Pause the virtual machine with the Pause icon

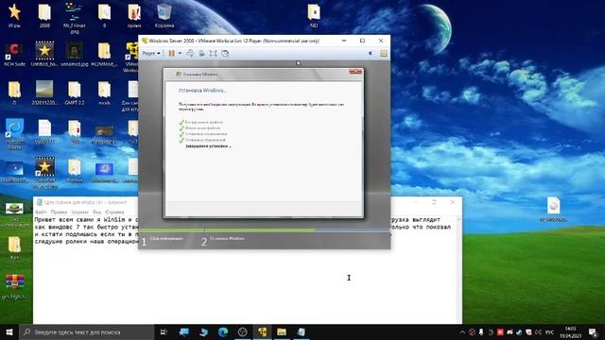[172, 53]
